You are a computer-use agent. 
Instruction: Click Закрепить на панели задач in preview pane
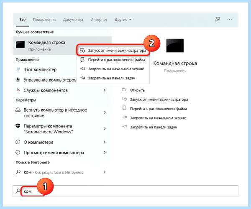(154, 127)
